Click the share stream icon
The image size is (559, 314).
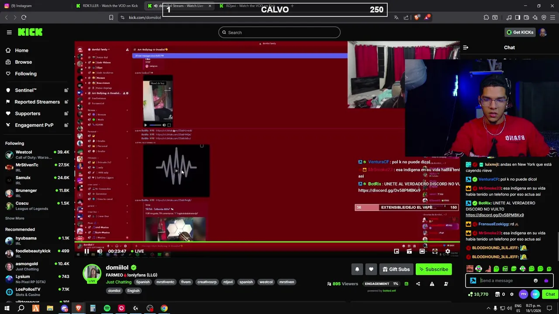[x=418, y=284]
